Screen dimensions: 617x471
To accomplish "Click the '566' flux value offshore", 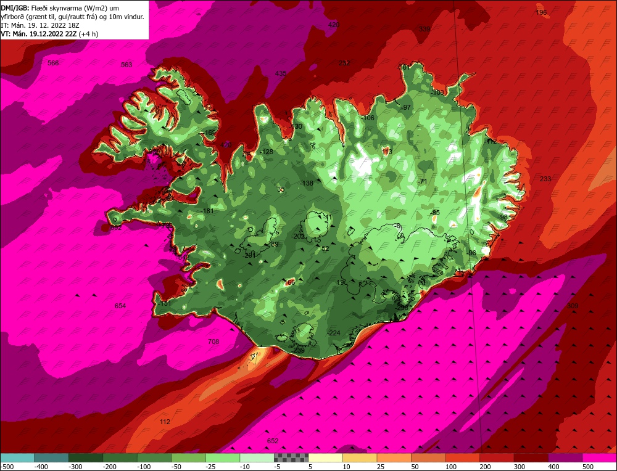I will click(53, 63).
